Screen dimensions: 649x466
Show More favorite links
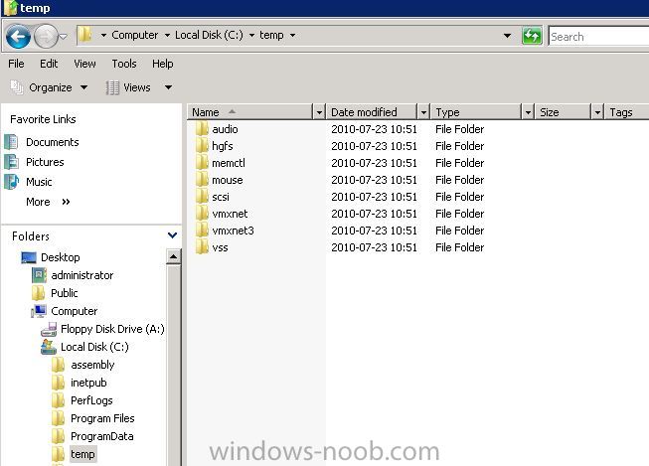pyautogui.click(x=48, y=202)
